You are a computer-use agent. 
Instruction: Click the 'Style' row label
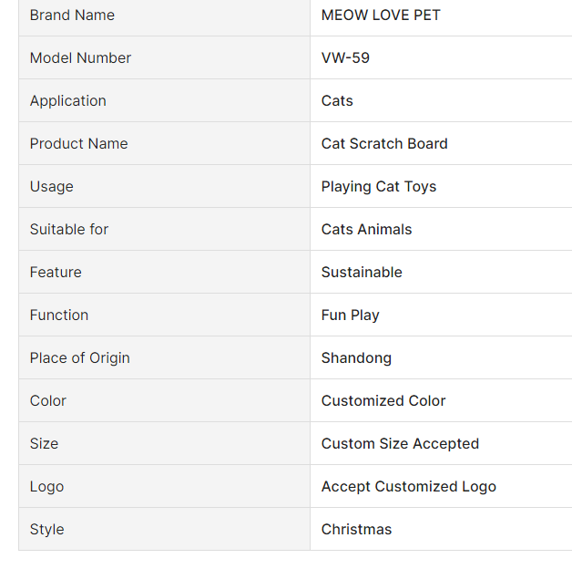click(x=46, y=529)
